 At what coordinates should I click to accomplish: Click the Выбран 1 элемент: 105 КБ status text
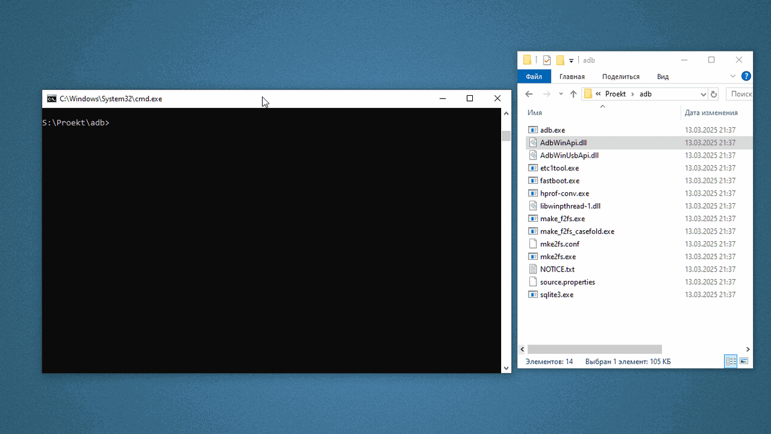pyautogui.click(x=628, y=362)
